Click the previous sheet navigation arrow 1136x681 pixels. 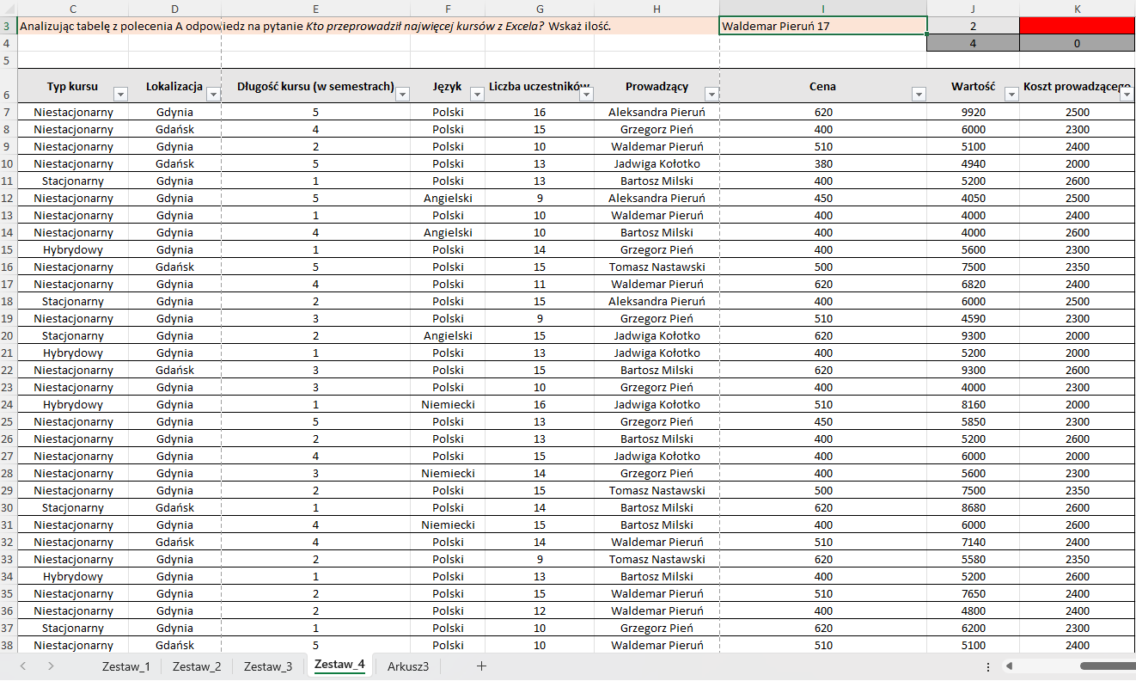pos(23,666)
